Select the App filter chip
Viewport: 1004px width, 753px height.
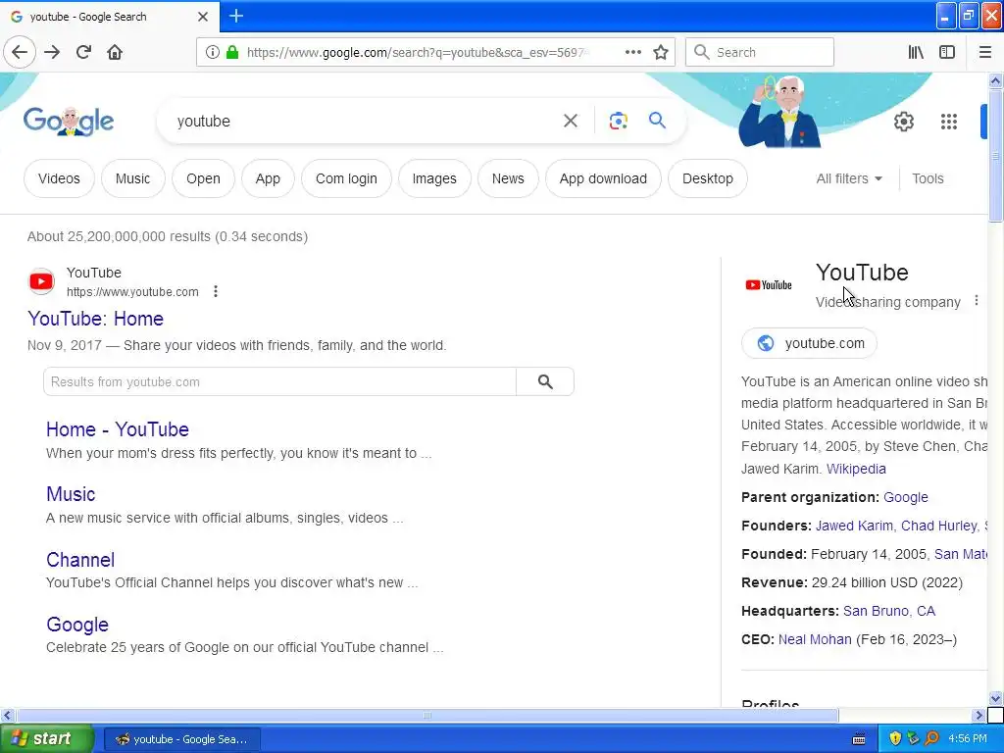point(268,178)
